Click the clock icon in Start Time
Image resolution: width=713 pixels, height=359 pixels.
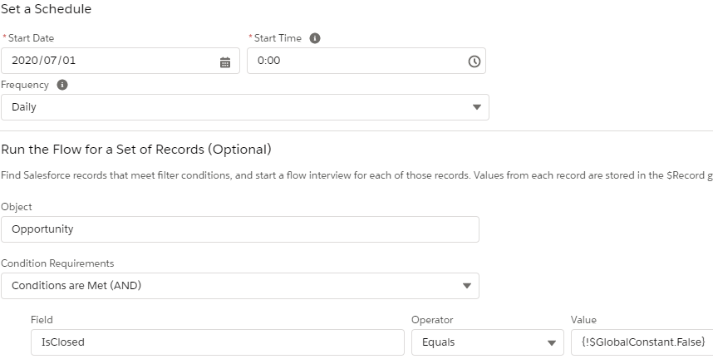(x=474, y=61)
